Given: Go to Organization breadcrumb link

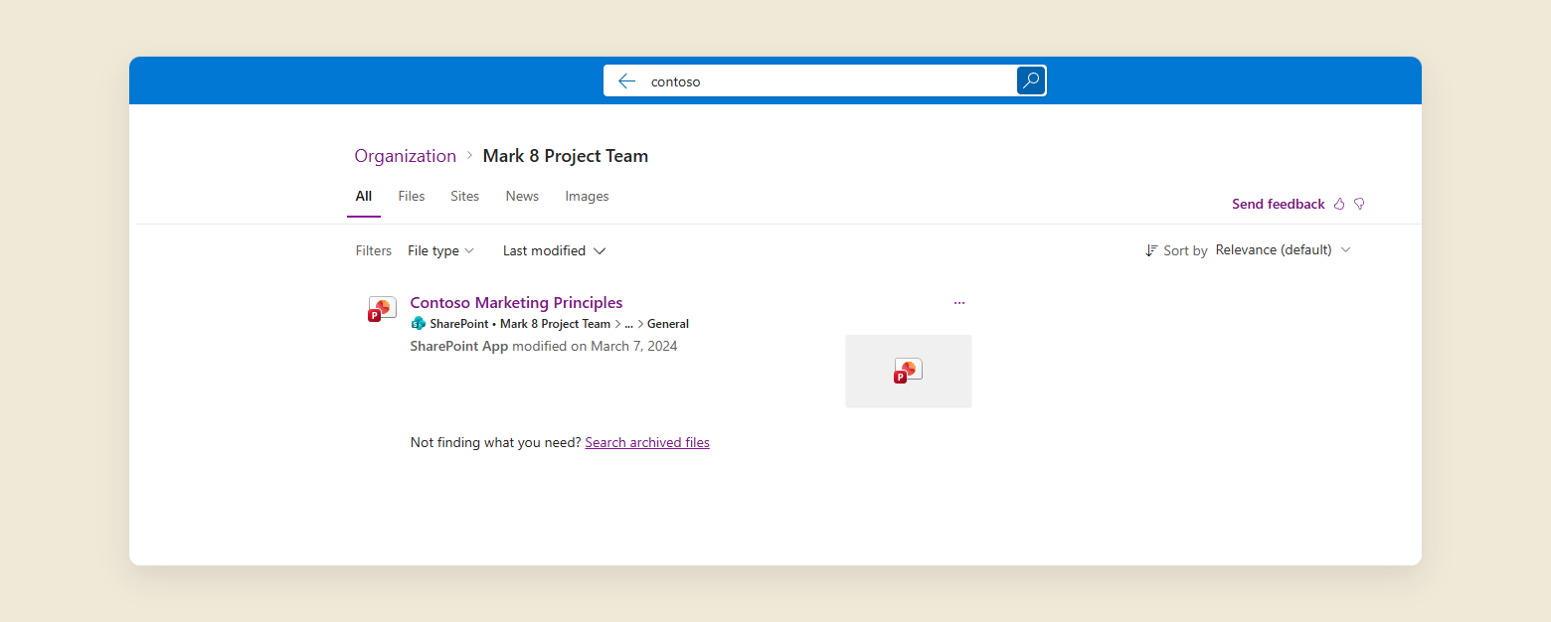Looking at the screenshot, I should click(405, 156).
